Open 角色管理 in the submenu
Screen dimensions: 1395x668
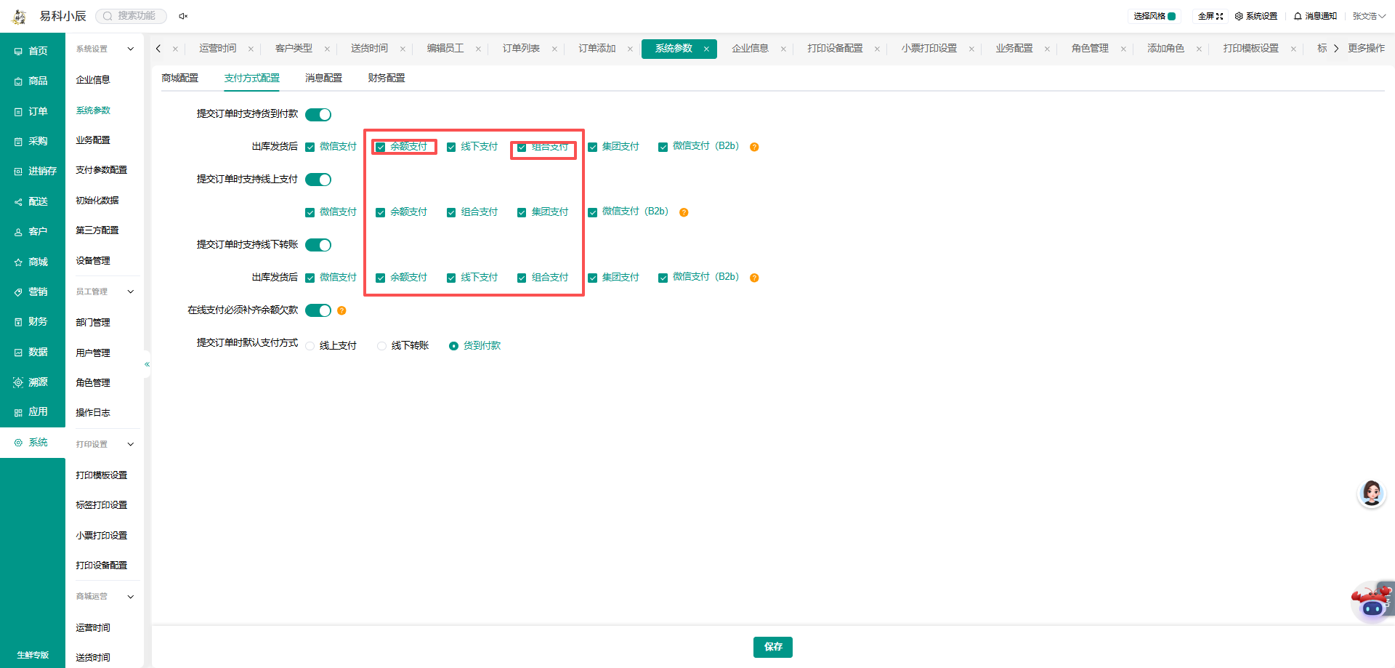pos(93,383)
